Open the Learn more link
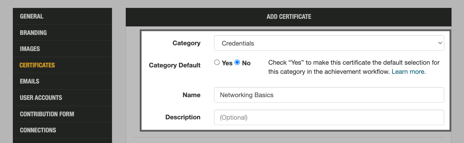This screenshot has height=143, width=464. (409, 72)
